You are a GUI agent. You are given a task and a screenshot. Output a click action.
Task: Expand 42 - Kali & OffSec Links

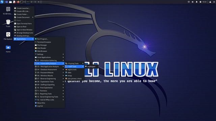point(50,100)
